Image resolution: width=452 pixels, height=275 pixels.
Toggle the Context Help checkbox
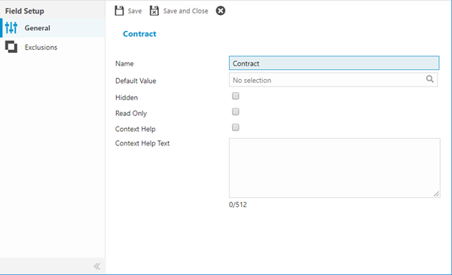pyautogui.click(x=236, y=127)
